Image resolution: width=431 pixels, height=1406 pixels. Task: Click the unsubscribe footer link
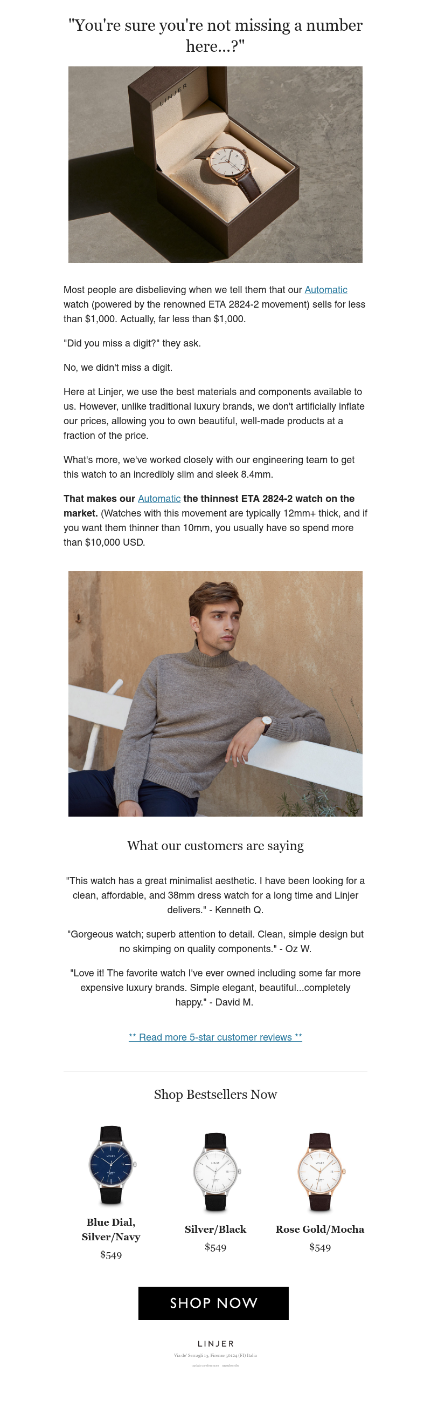click(x=231, y=1365)
